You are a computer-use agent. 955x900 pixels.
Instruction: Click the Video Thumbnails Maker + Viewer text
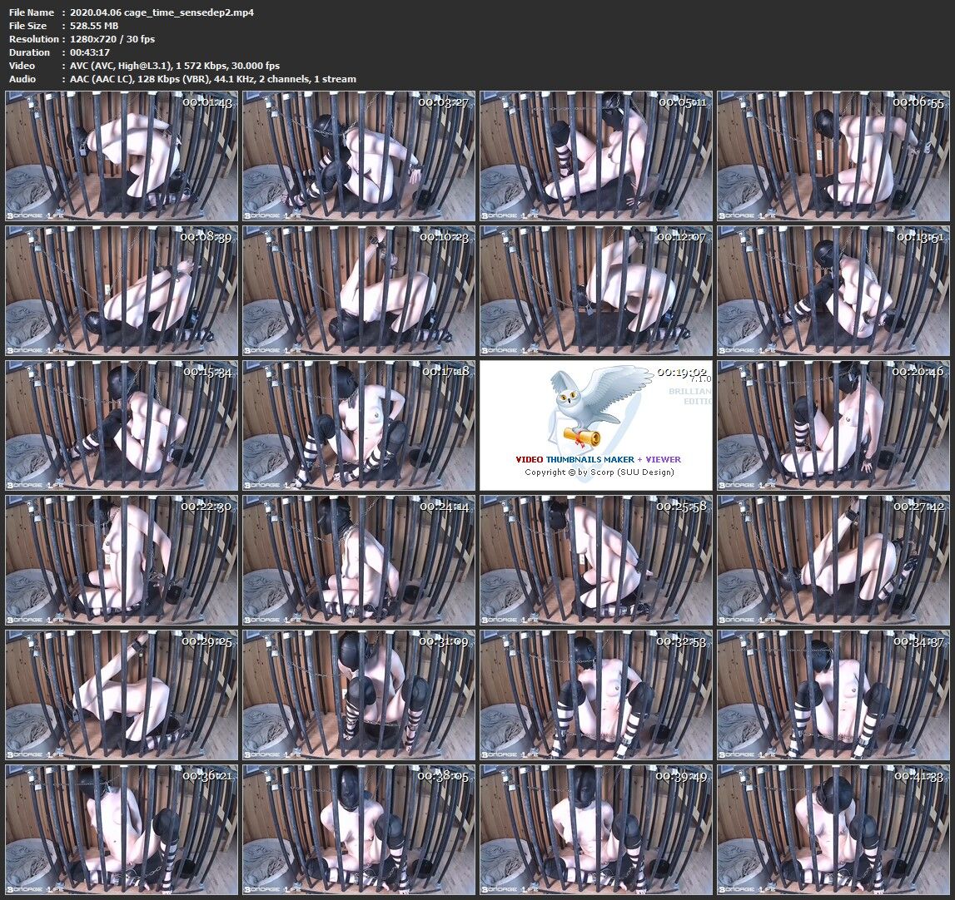[x=598, y=459]
